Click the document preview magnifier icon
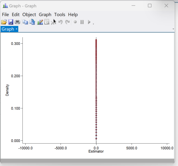178x166 pixels. click(47, 22)
